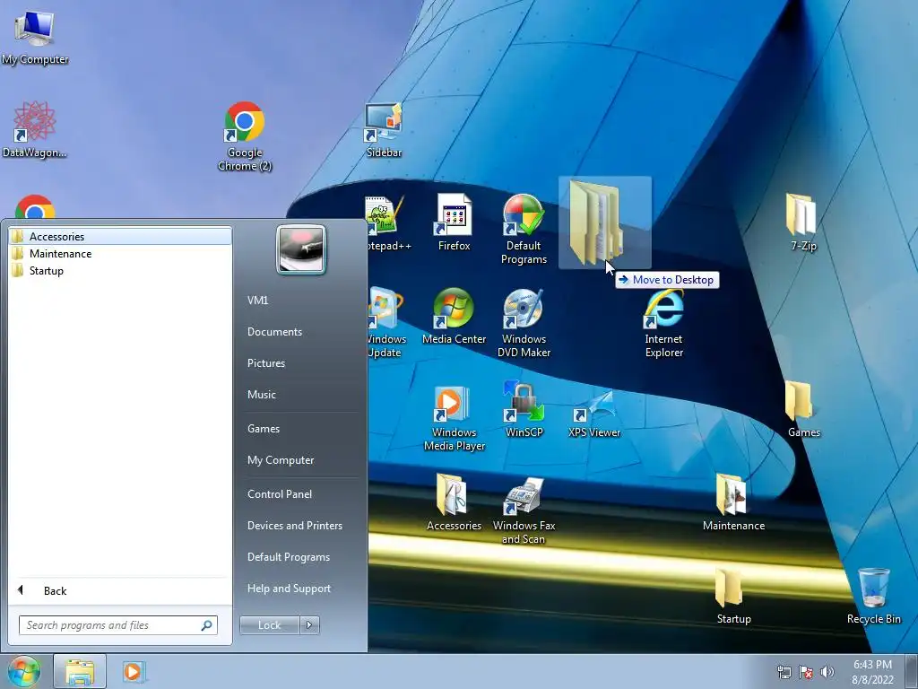The width and height of the screenshot is (918, 689).
Task: Open Pictures from Start menu
Action: (266, 363)
